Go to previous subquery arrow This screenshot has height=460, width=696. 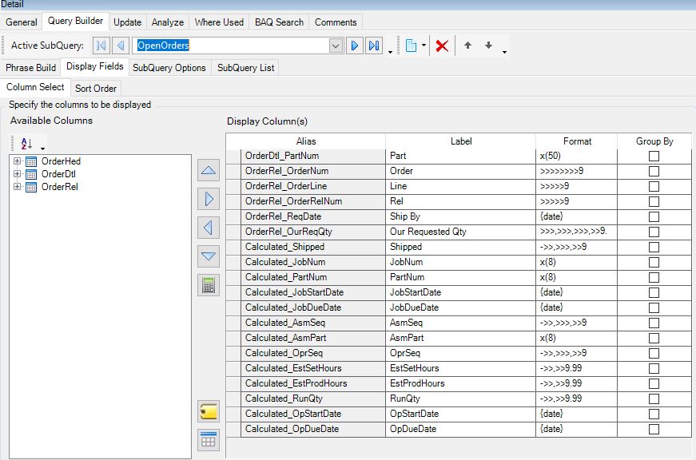click(x=121, y=46)
